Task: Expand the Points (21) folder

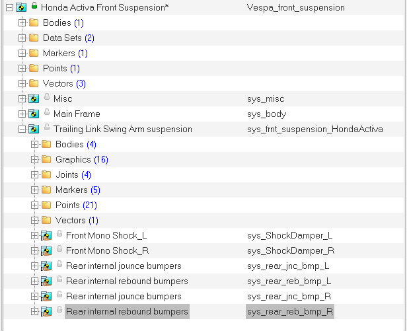Action: pos(34,205)
